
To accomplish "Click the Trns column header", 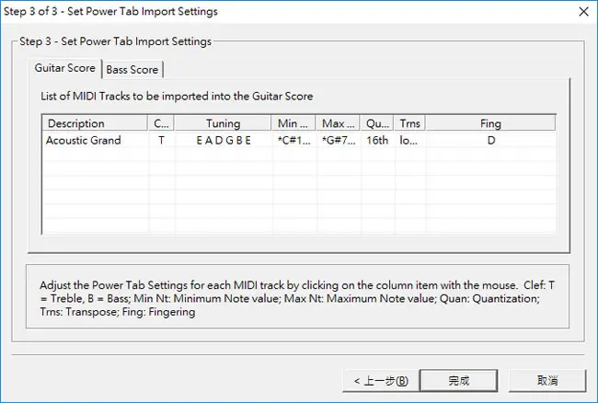I will pos(410,123).
